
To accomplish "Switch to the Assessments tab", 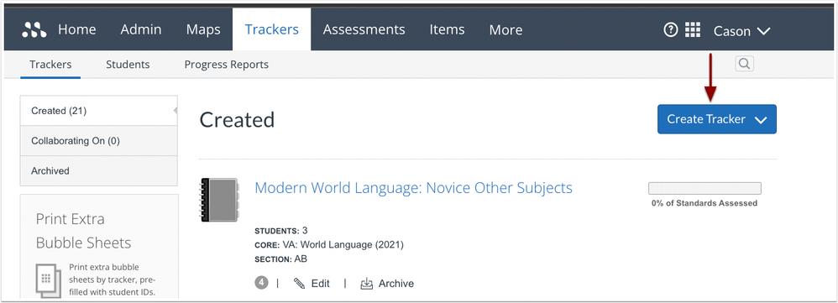I will tap(364, 29).
